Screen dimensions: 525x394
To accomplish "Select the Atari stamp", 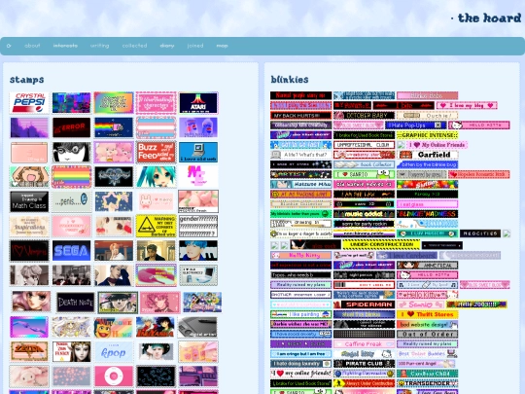I will [198, 103].
